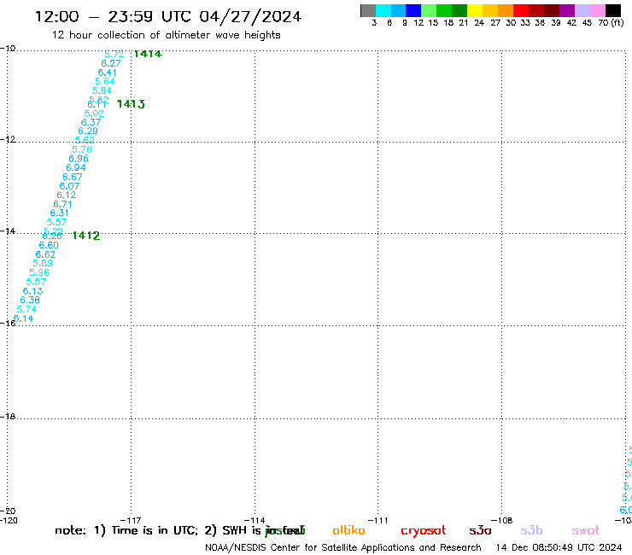Click the -111 longitude axis label
The height and width of the screenshot is (555, 632).
(378, 520)
